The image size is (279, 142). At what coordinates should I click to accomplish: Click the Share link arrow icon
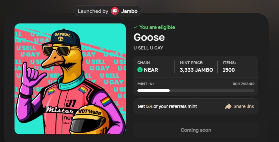coord(228,106)
